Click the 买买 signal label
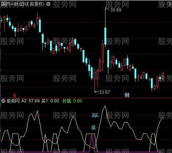172x153 pixels. (x=95, y=116)
